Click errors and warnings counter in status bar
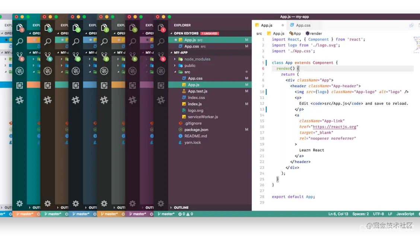 [186, 214]
